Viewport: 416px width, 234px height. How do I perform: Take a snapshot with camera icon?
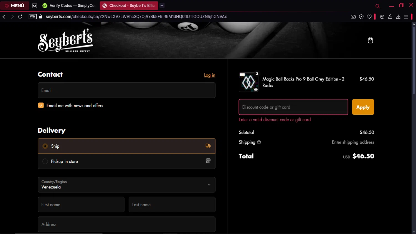click(353, 17)
